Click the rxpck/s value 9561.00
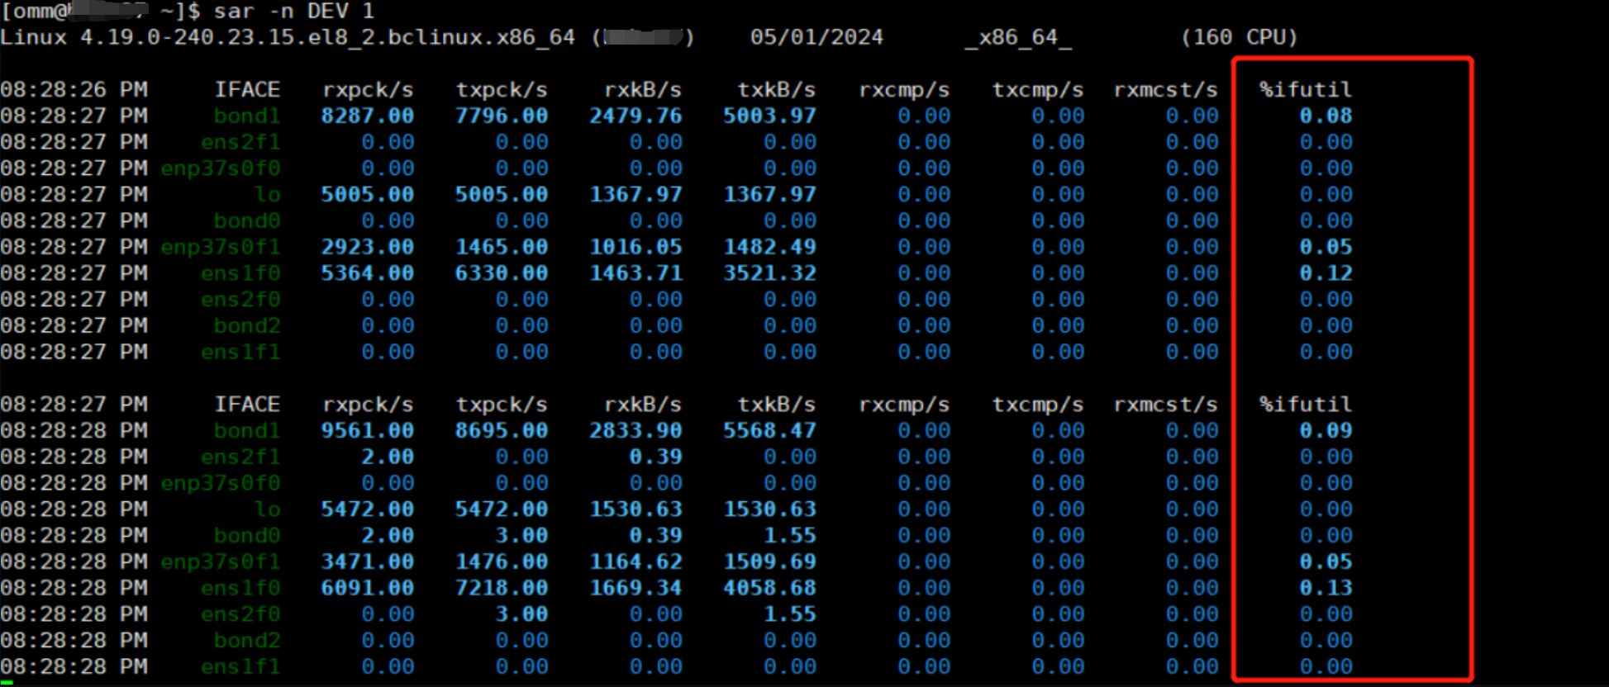Viewport: 1609px width, 687px height. coord(368,431)
